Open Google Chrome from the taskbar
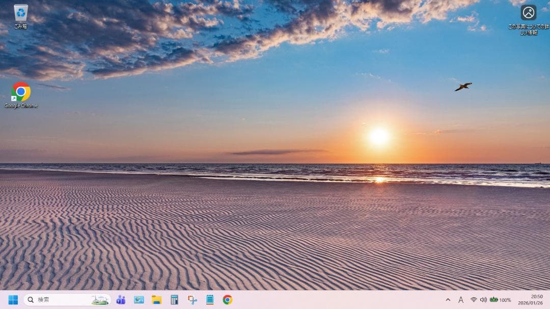Image resolution: width=550 pixels, height=309 pixels. click(x=228, y=300)
